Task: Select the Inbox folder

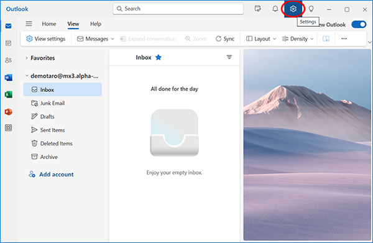Action: 63,89
